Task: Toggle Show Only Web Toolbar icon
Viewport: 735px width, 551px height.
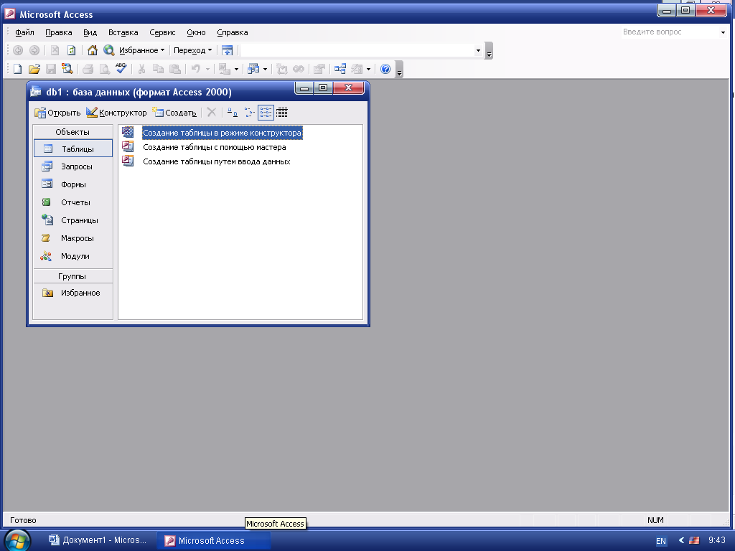Action: tap(227, 50)
